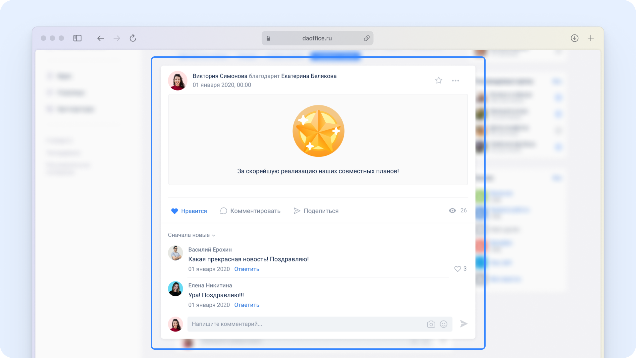The width and height of the screenshot is (636, 358).
Task: Go back in the browser
Action: (x=101, y=38)
